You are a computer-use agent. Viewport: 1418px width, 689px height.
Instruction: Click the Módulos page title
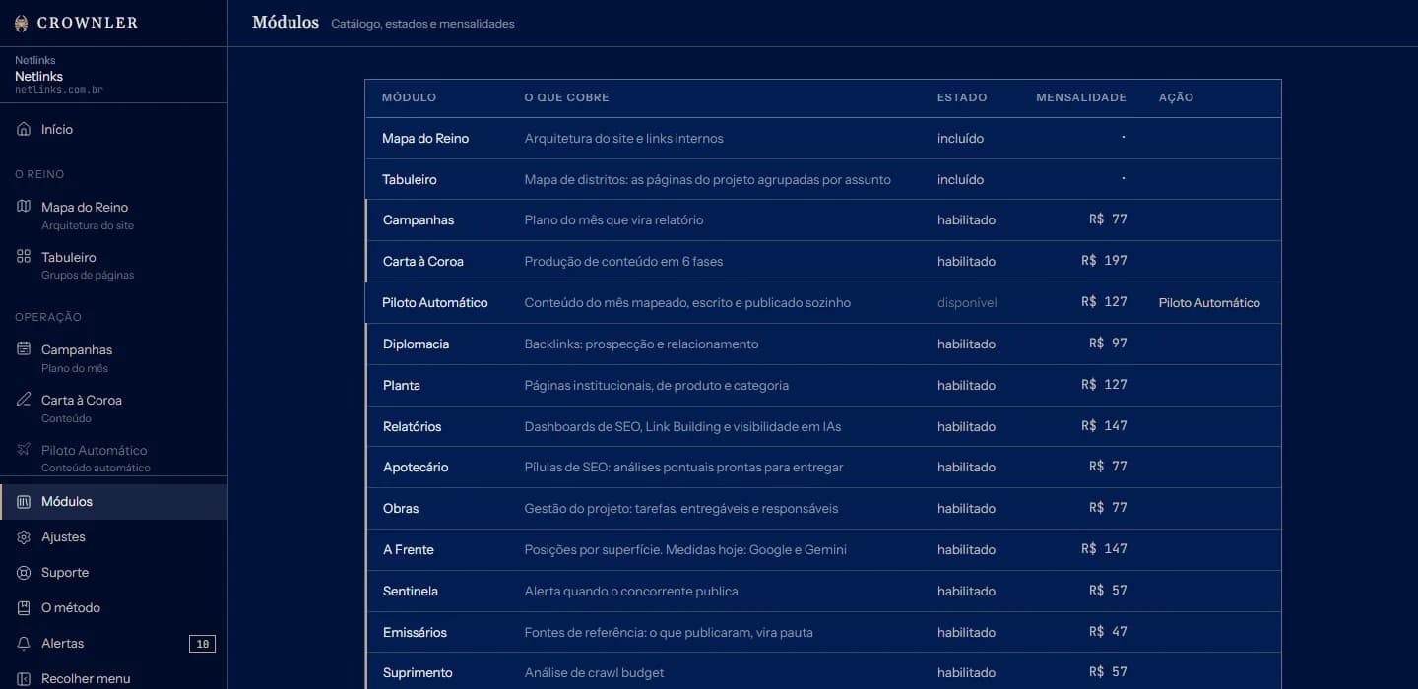pyautogui.click(x=286, y=22)
